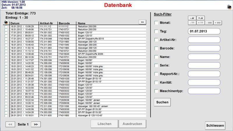Click the Rapport-Nr. input field
The height and width of the screenshot is (131, 233).
(x=204, y=74)
